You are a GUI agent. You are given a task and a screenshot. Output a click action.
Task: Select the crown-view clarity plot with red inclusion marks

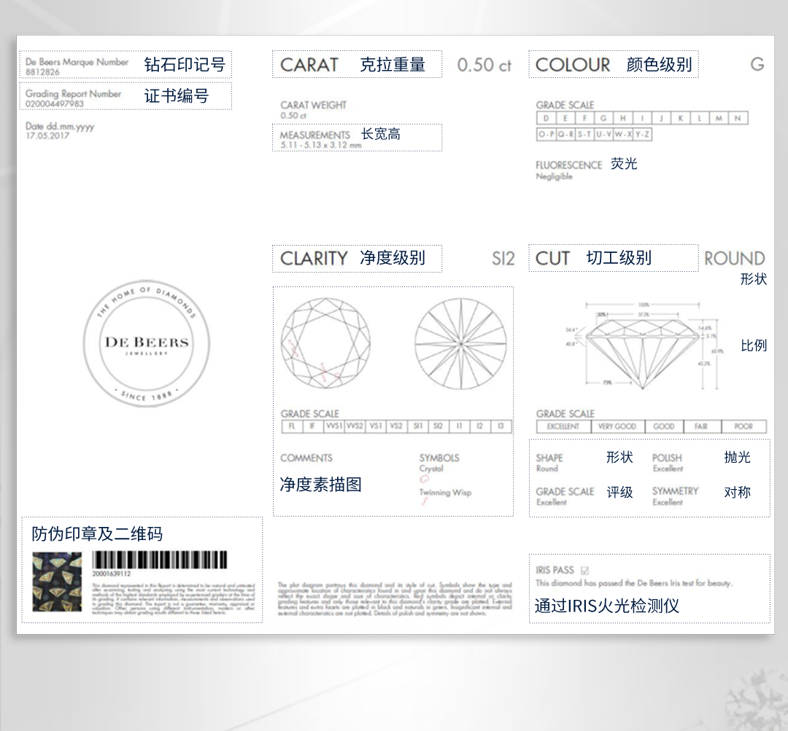click(325, 343)
